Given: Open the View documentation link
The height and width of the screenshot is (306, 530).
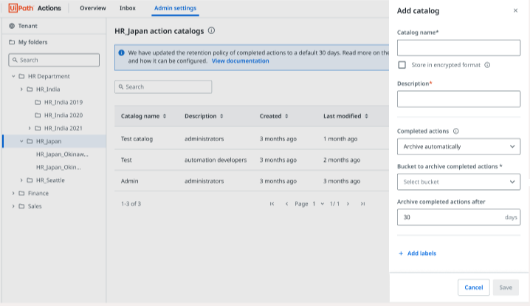Looking at the screenshot, I should pyautogui.click(x=241, y=61).
